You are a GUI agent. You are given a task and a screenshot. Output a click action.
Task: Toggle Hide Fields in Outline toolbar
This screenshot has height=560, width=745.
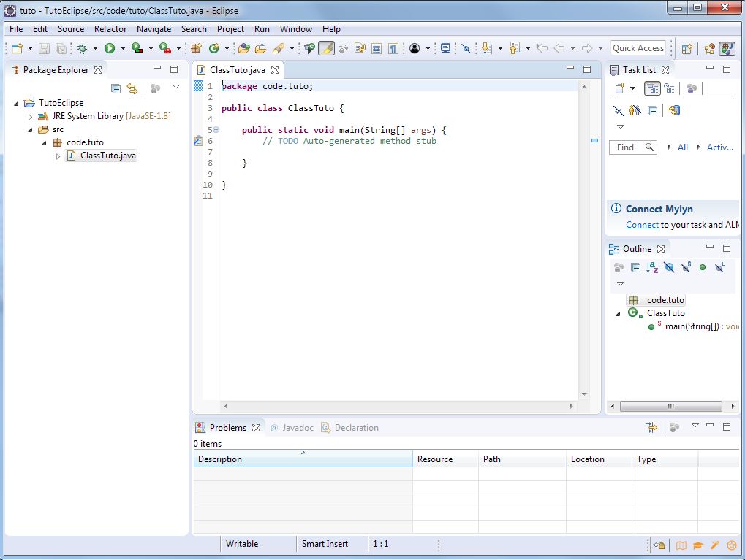[x=669, y=268]
